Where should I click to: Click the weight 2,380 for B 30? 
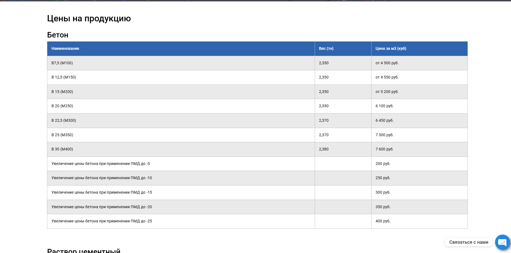[x=324, y=149]
